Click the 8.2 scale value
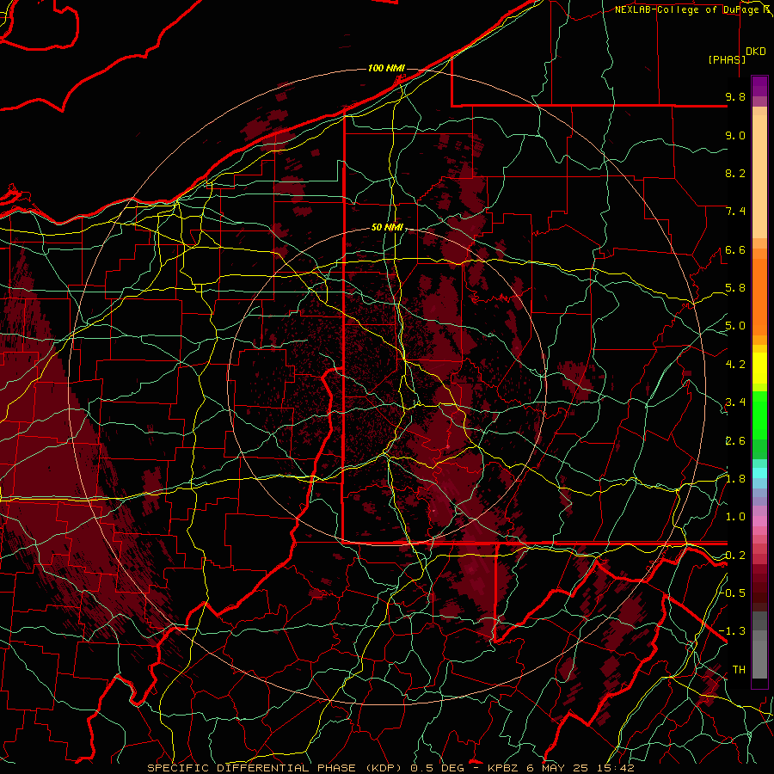774x774 pixels. (x=735, y=173)
